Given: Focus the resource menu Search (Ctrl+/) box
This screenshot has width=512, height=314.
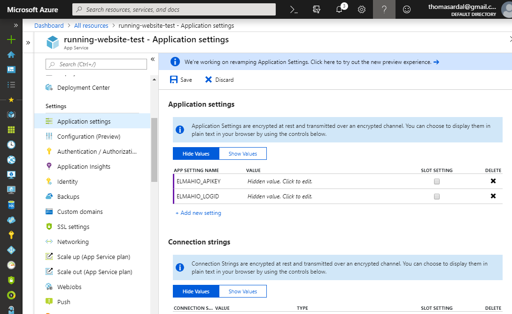Looking at the screenshot, I should click(x=96, y=64).
